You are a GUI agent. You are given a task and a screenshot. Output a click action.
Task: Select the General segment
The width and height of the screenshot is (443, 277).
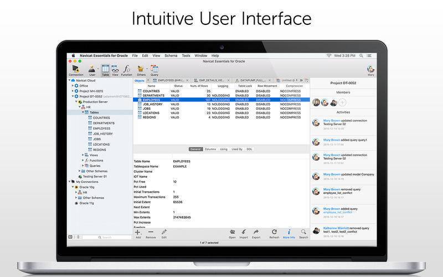click(195, 149)
